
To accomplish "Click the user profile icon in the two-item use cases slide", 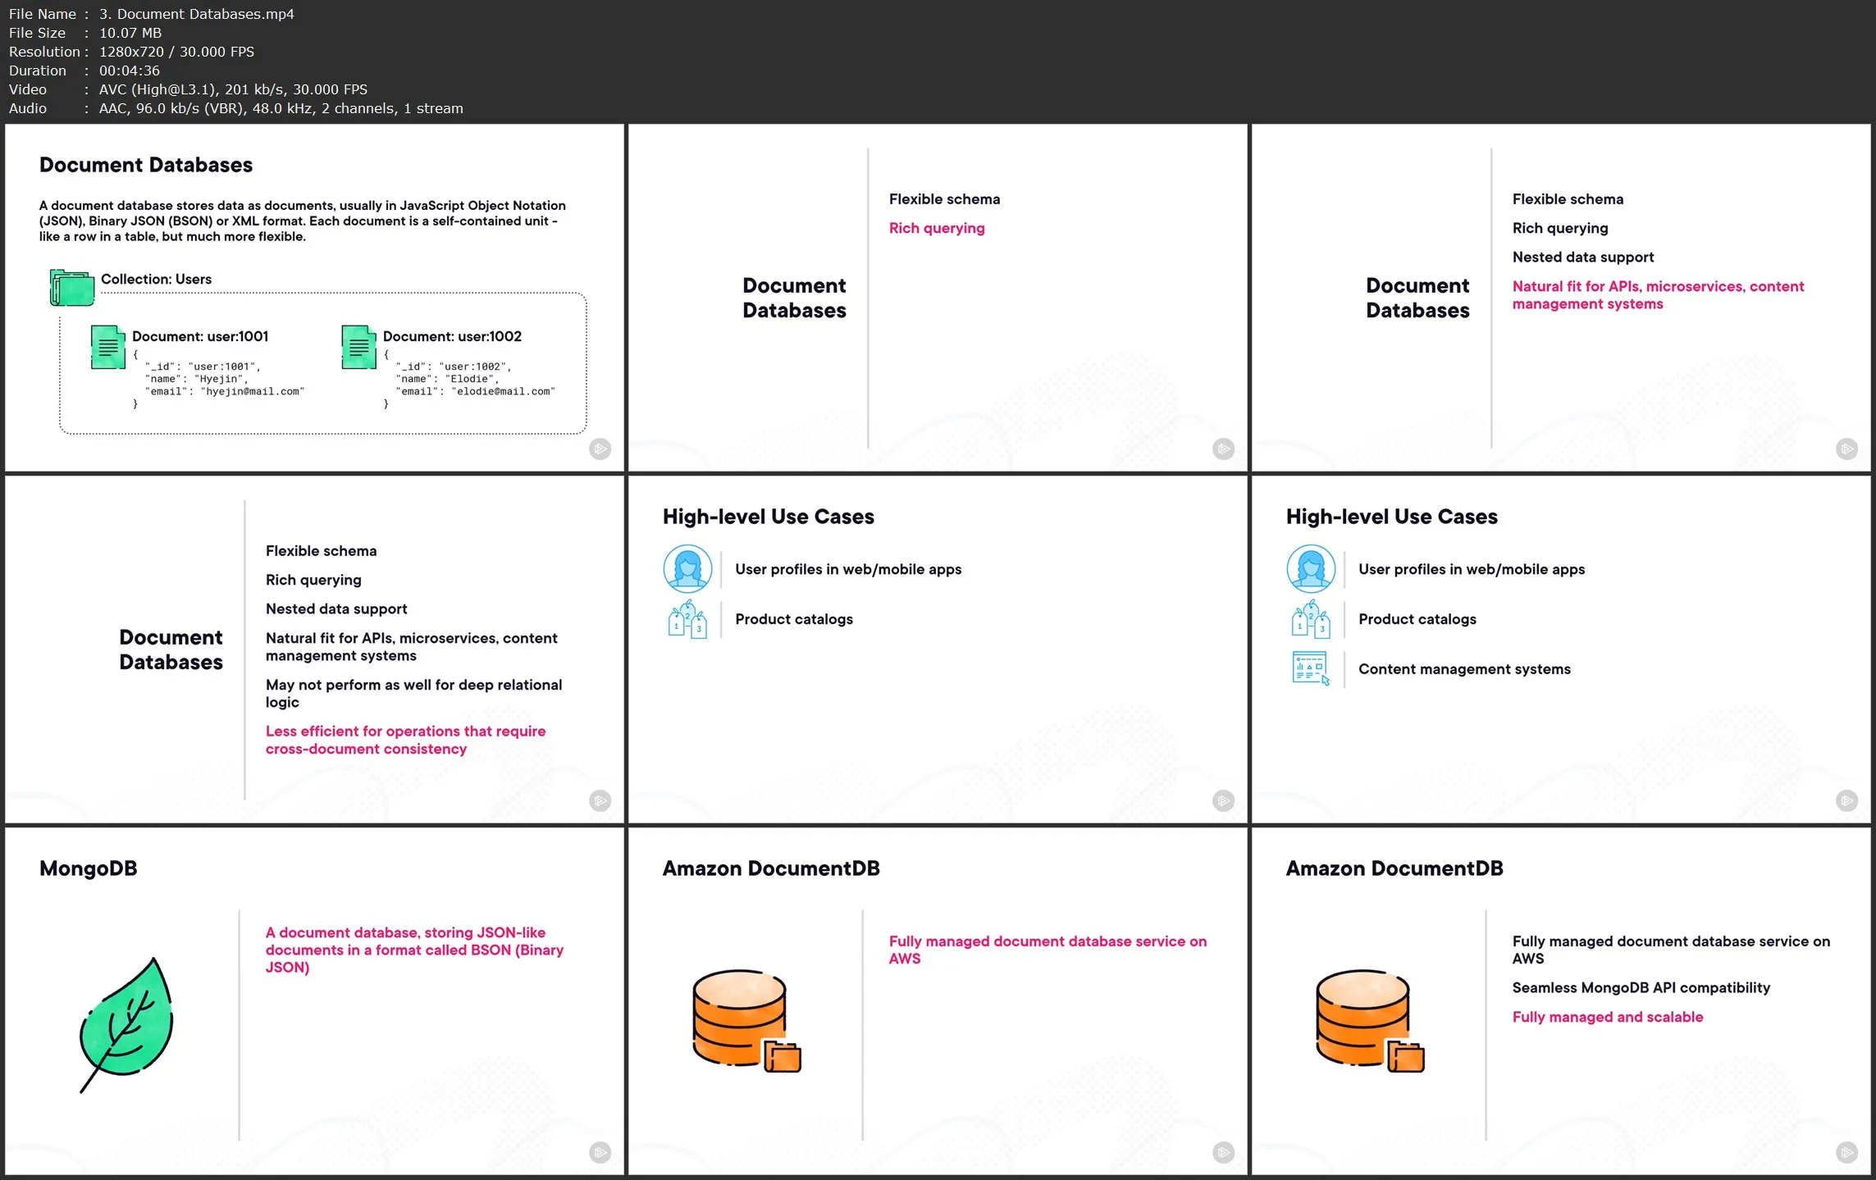I will click(687, 568).
